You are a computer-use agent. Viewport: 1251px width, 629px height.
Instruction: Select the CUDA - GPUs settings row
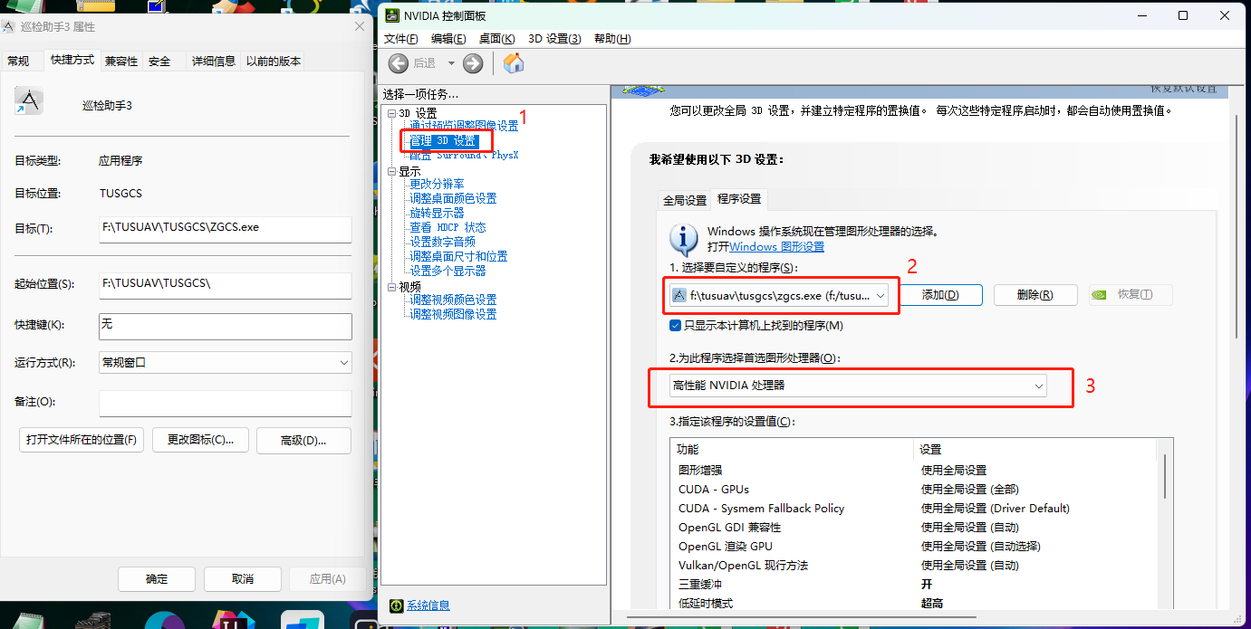pos(915,490)
